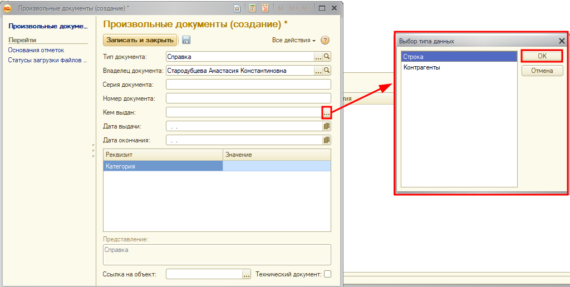Screen dimensions: 570x287
Task: Select Контрагенты in data type list
Action: [x=422, y=67]
